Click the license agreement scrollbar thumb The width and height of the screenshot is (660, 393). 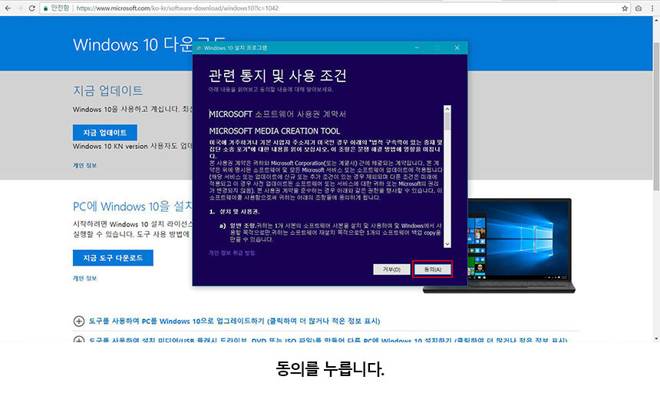447,121
